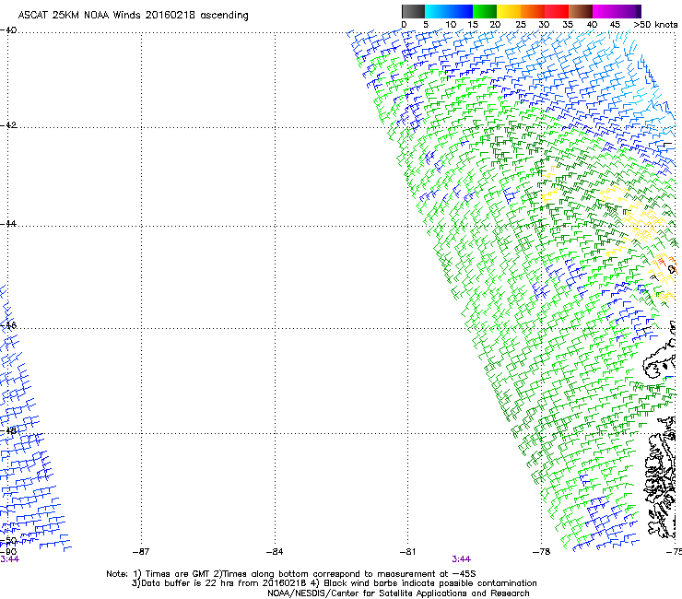This screenshot has height=599, width=682.
Task: Click the '-40' latitude label
Action: point(8,30)
